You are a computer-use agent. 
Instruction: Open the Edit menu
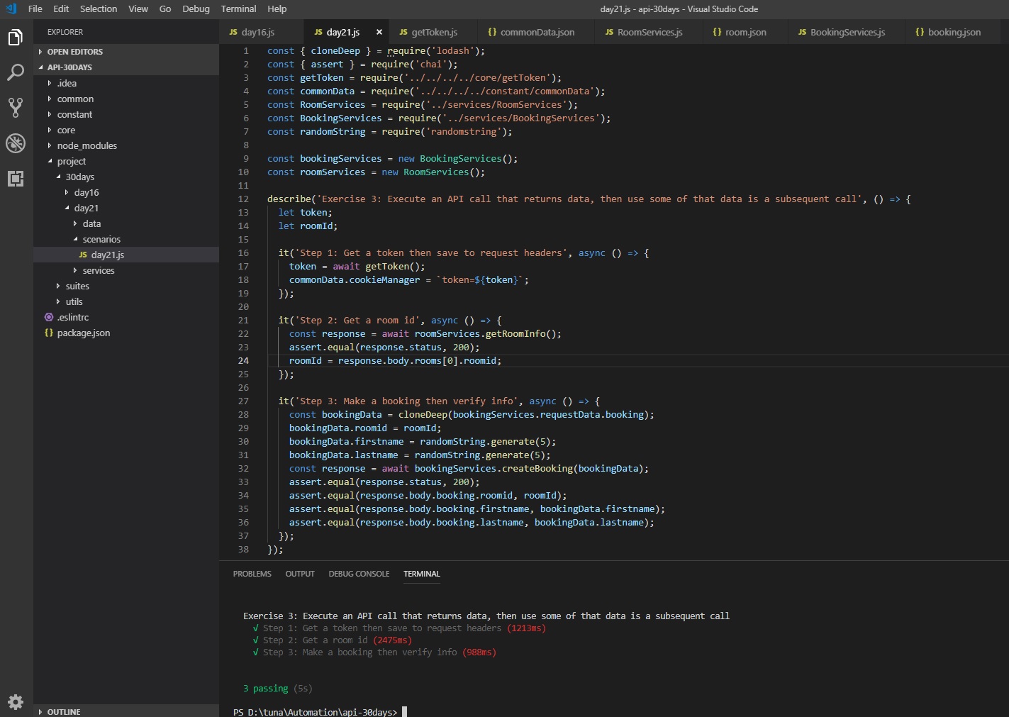coord(61,9)
